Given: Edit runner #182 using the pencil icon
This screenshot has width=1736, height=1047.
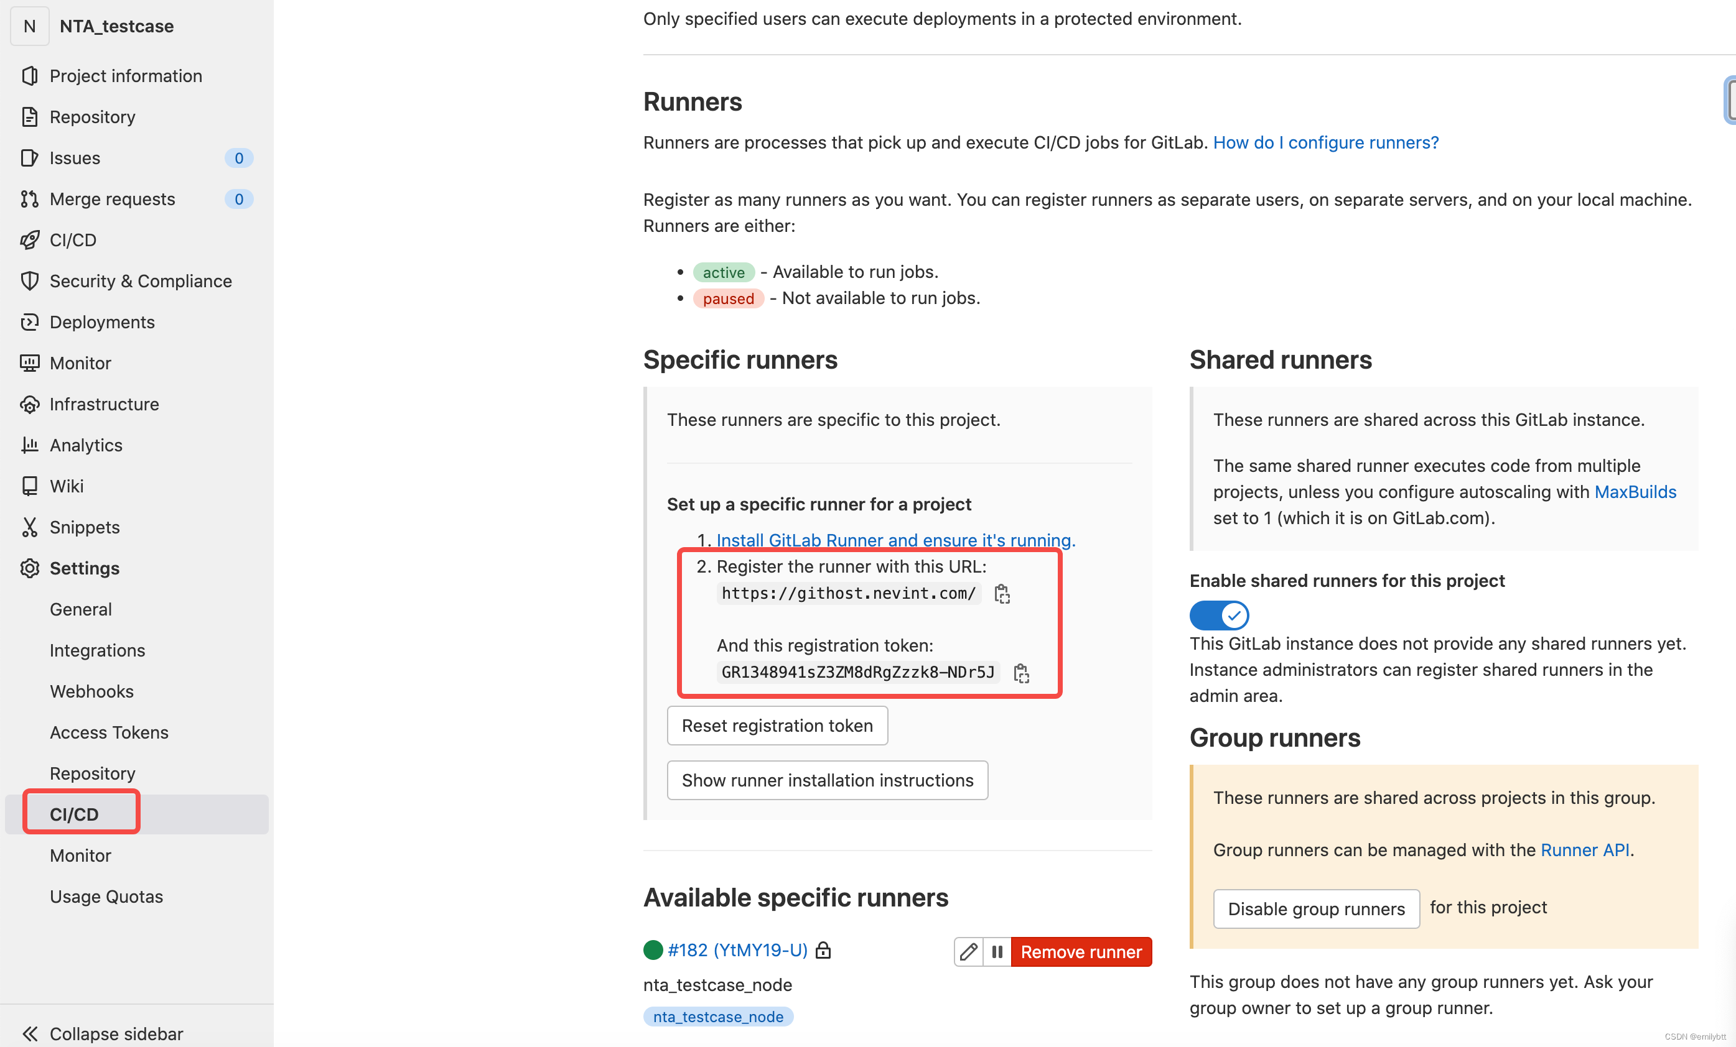Looking at the screenshot, I should [x=968, y=951].
